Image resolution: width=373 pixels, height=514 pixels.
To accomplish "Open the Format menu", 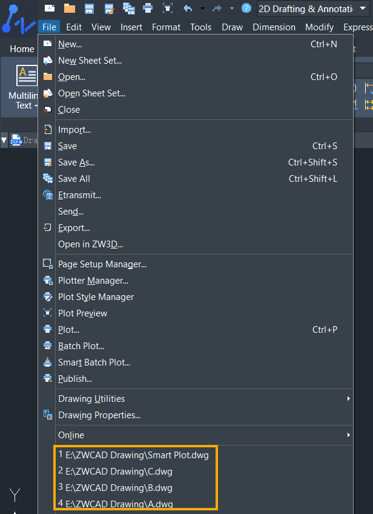I will 166,27.
